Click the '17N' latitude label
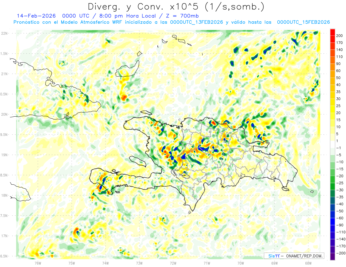The width and height of the screenshot is (346, 267). point(4,236)
